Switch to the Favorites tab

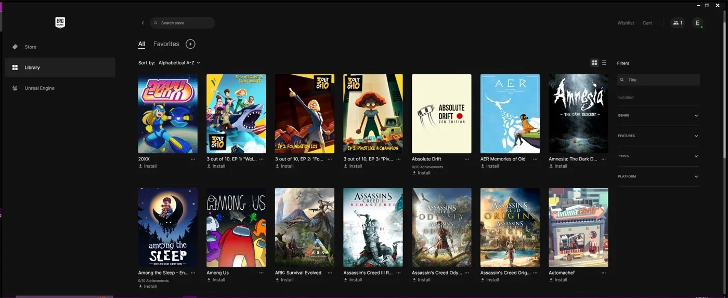[166, 44]
